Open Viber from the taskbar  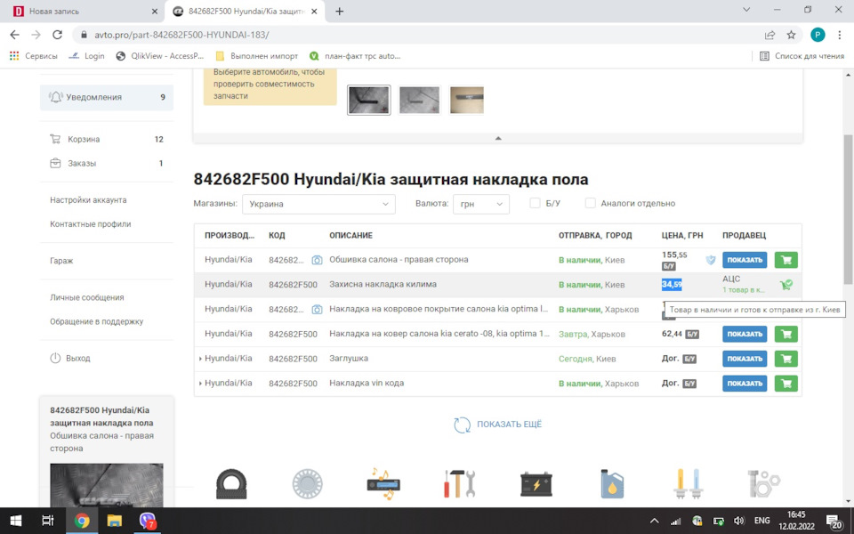pos(148,521)
